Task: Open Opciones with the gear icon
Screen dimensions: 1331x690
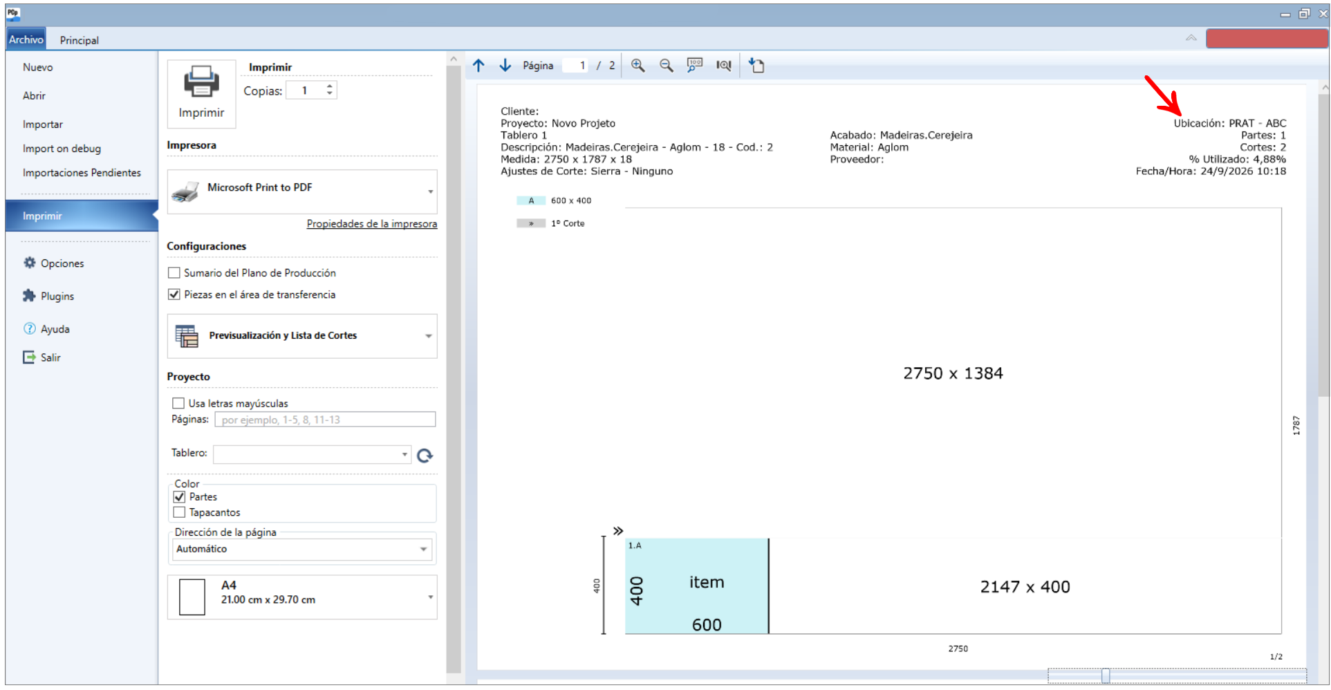Action: point(53,263)
